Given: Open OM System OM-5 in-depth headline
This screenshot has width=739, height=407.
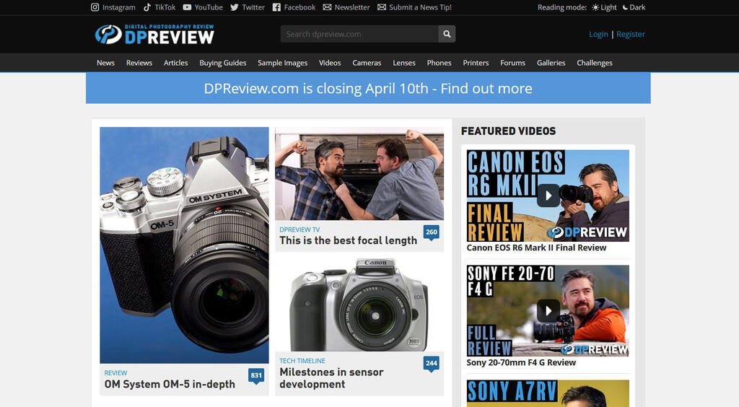Looking at the screenshot, I should point(170,385).
